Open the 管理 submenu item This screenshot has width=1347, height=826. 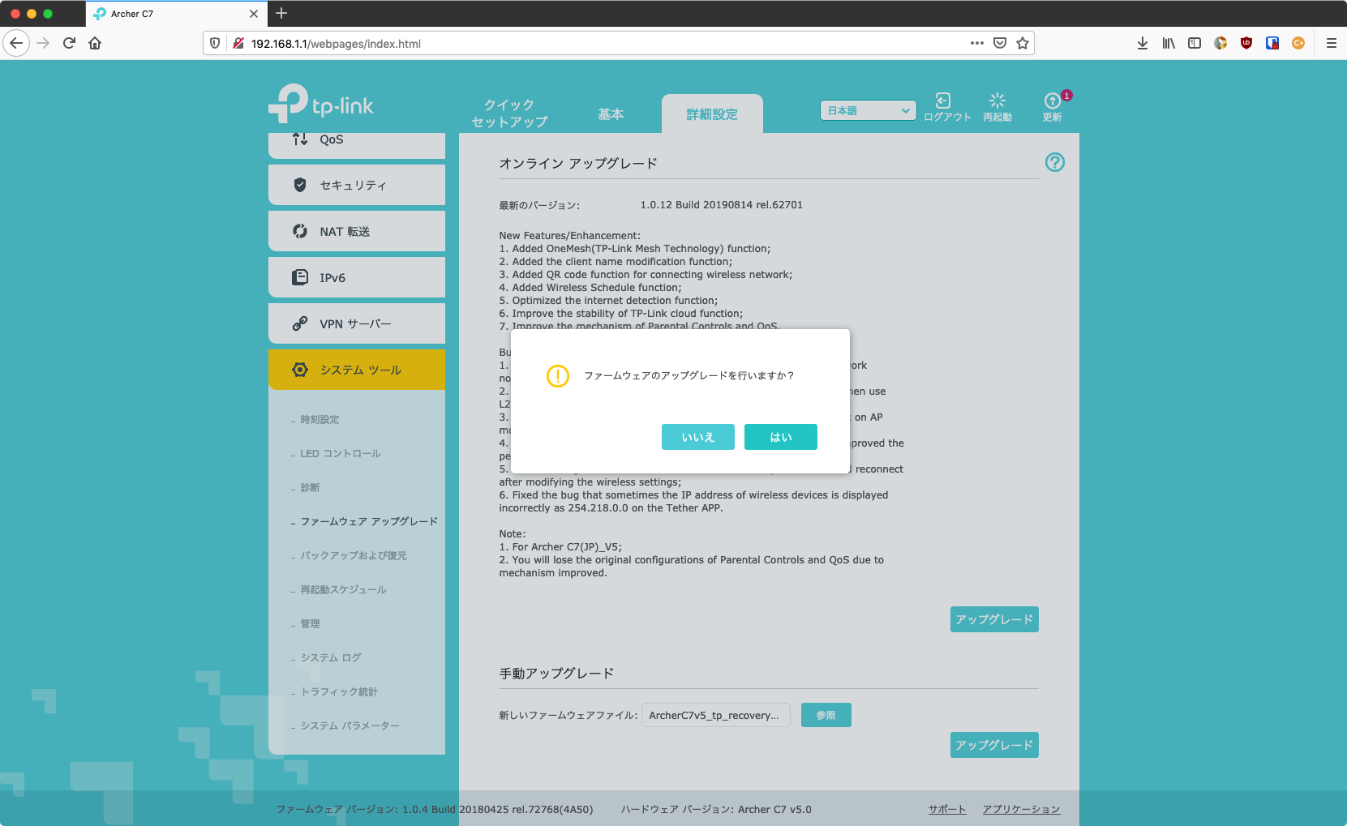tap(310, 624)
